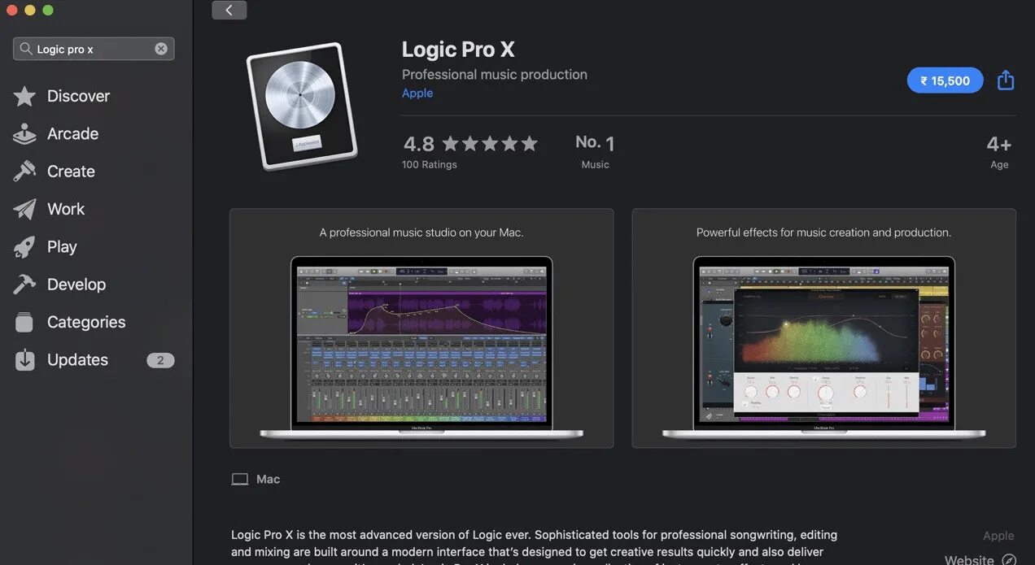Viewport: 1035px width, 565px height.
Task: Open the Apple developer link
Action: click(x=417, y=93)
